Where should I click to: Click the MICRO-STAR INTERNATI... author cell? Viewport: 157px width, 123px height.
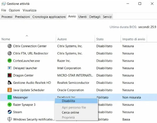click(75, 75)
